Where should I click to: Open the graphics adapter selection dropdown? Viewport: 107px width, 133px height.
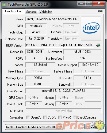[34, 127]
